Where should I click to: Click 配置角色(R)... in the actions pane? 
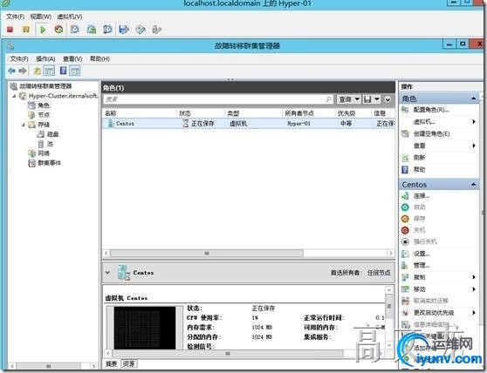[431, 110]
